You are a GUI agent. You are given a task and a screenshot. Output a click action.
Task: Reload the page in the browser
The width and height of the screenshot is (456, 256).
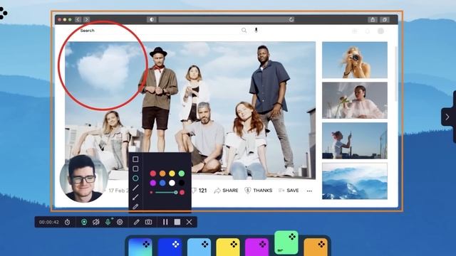pos(291,19)
